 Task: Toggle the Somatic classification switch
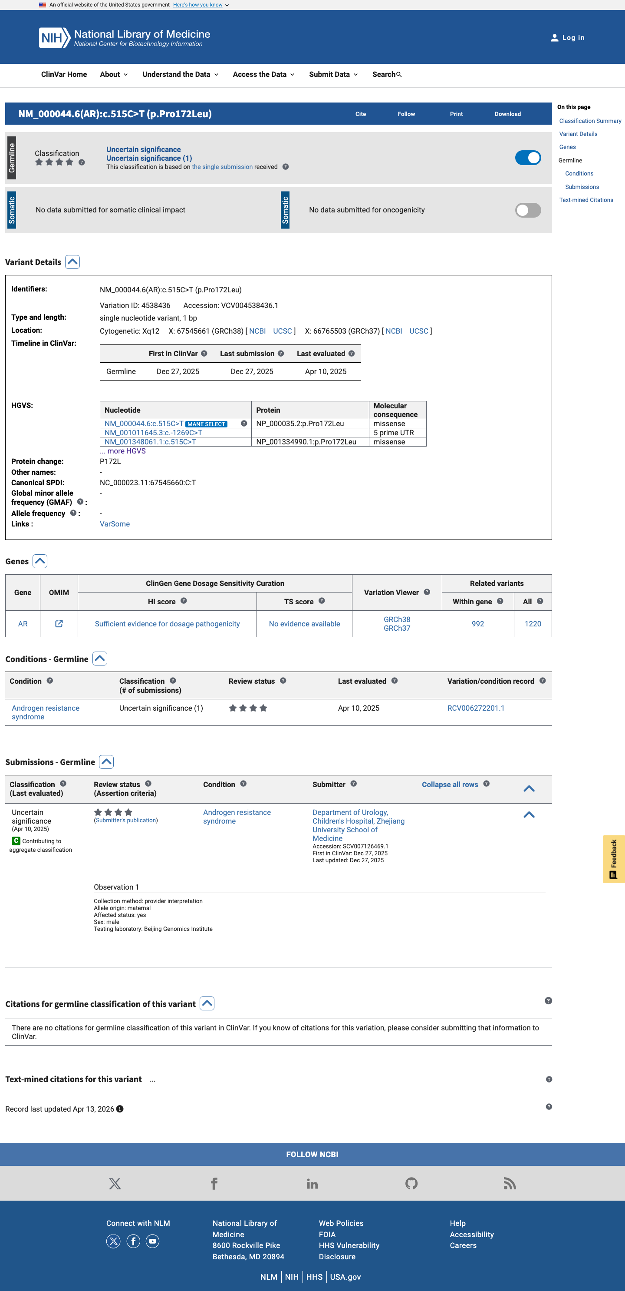click(528, 210)
